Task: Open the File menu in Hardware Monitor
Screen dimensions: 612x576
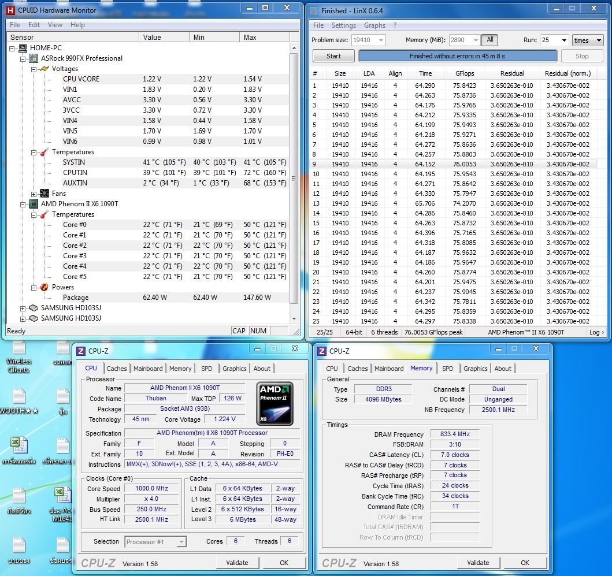Action: [x=15, y=25]
